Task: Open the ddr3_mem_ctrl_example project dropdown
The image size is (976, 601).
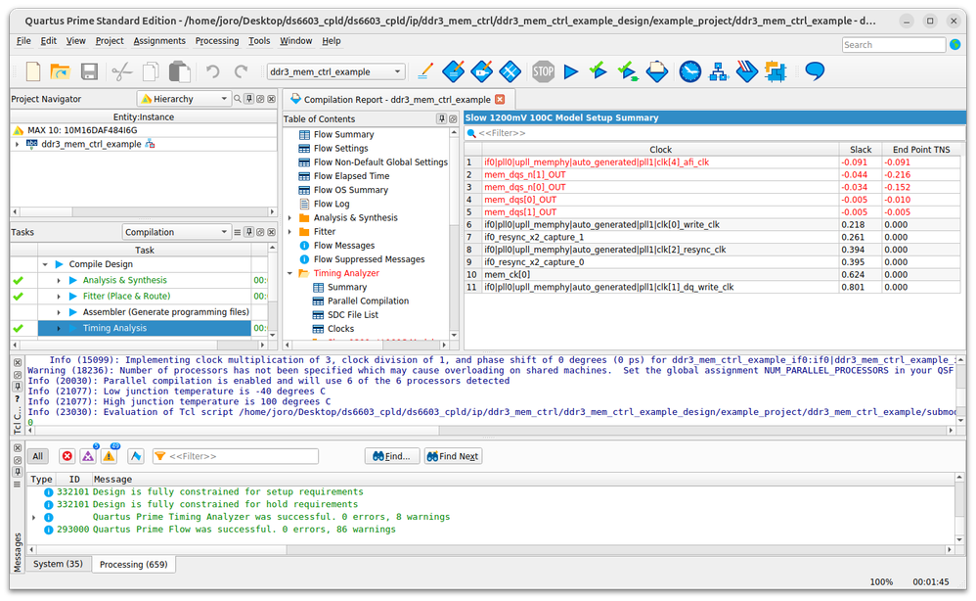Action: [x=335, y=71]
